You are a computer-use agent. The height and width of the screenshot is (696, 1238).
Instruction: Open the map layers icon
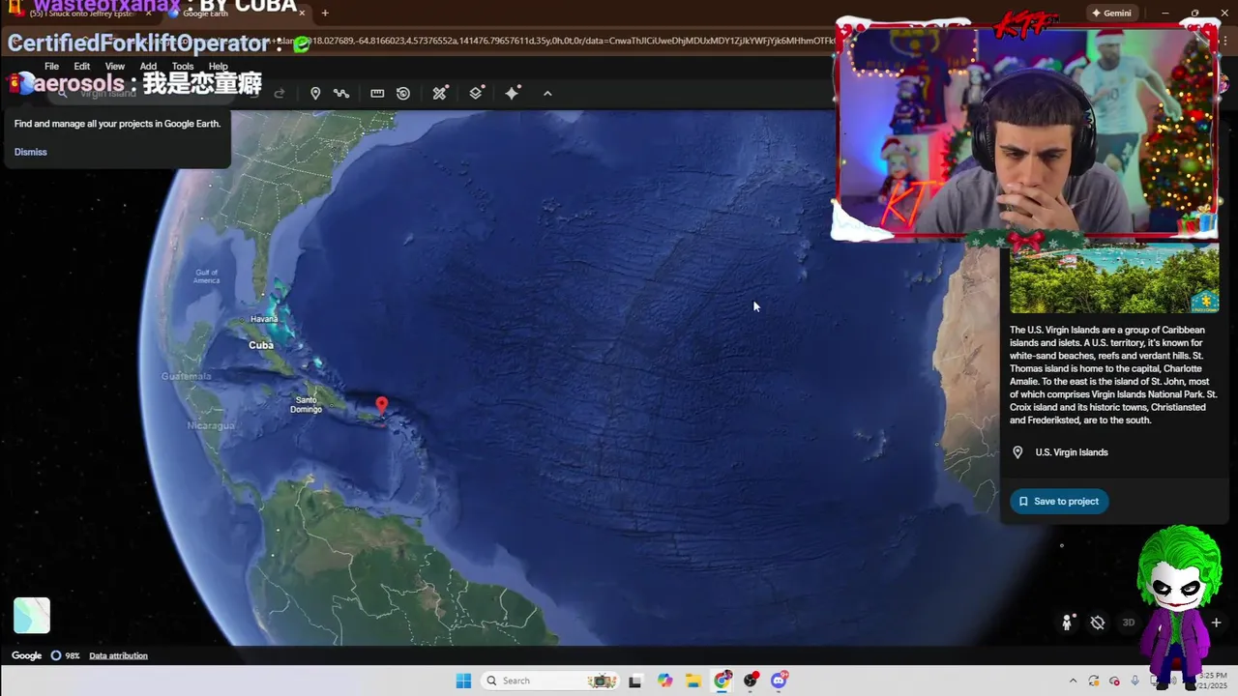pos(476,93)
